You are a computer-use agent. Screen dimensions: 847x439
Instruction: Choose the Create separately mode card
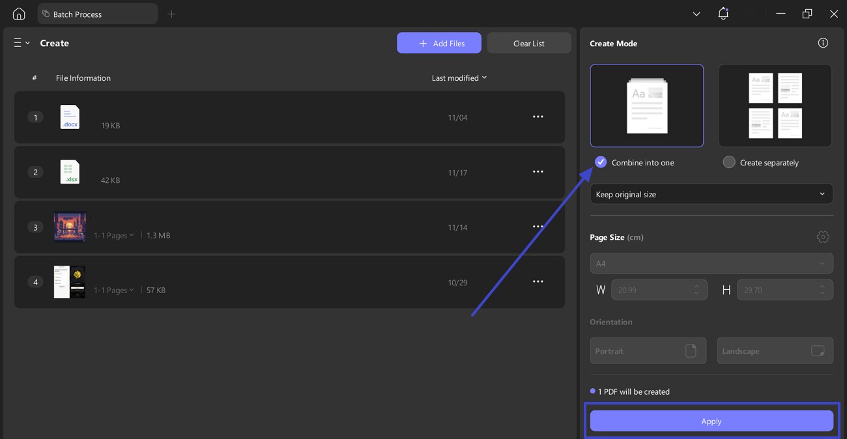(x=775, y=106)
